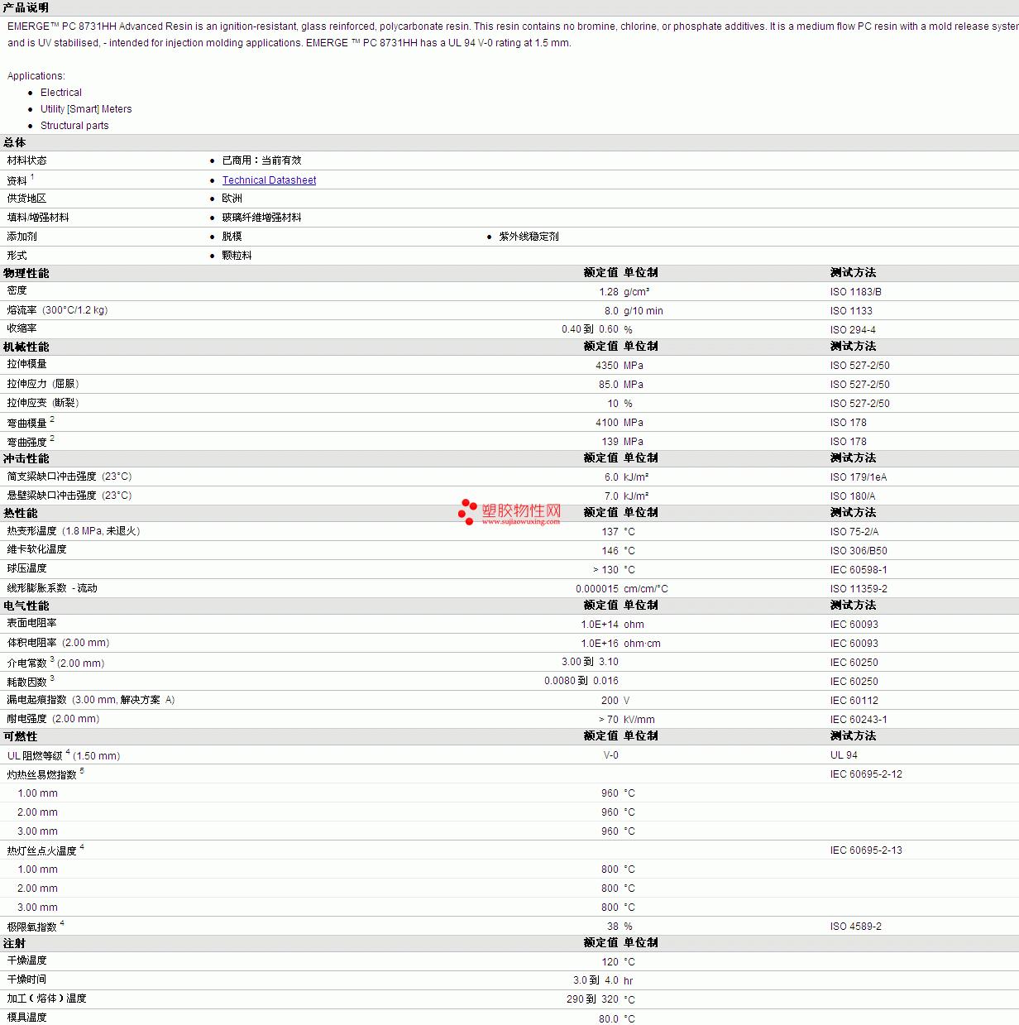Click the "ISO 306/B50" test method
This screenshot has height=1025, width=1019.
[859, 551]
